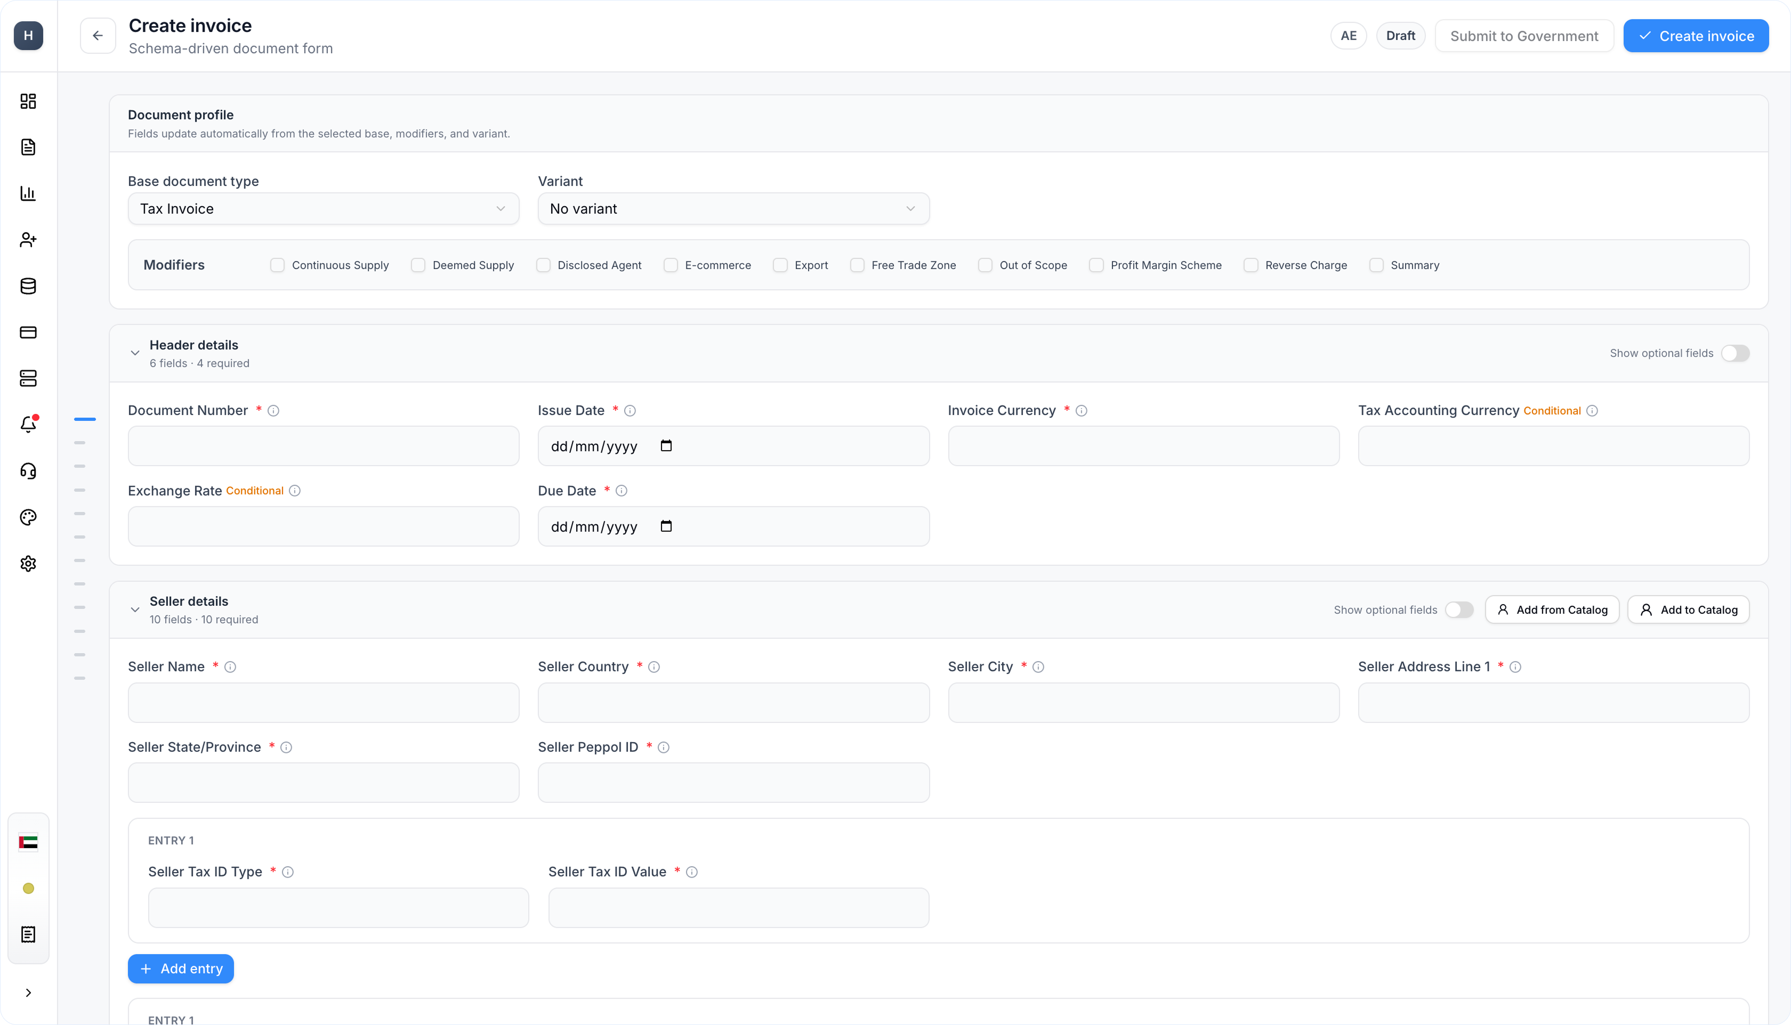Check the Reverse Charge modifier
1791x1025 pixels.
coord(1251,265)
